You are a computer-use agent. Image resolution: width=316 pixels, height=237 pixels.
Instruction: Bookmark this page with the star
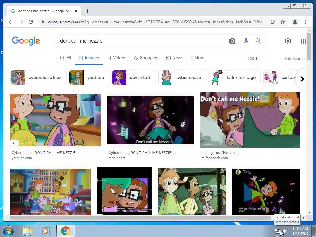coord(283,22)
